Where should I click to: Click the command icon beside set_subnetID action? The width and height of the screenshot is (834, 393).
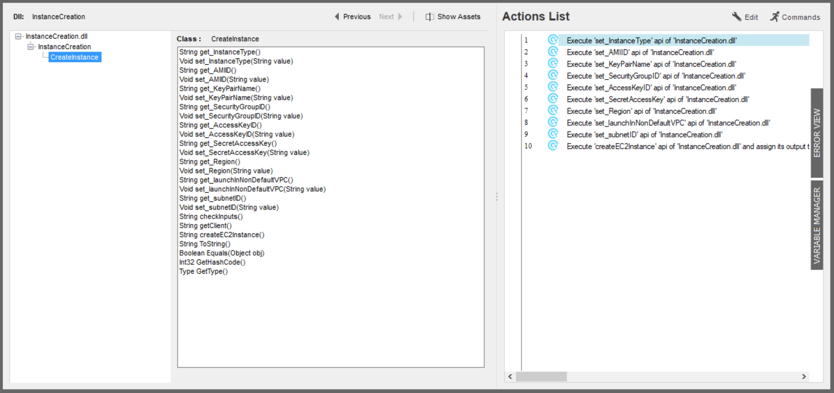click(553, 134)
